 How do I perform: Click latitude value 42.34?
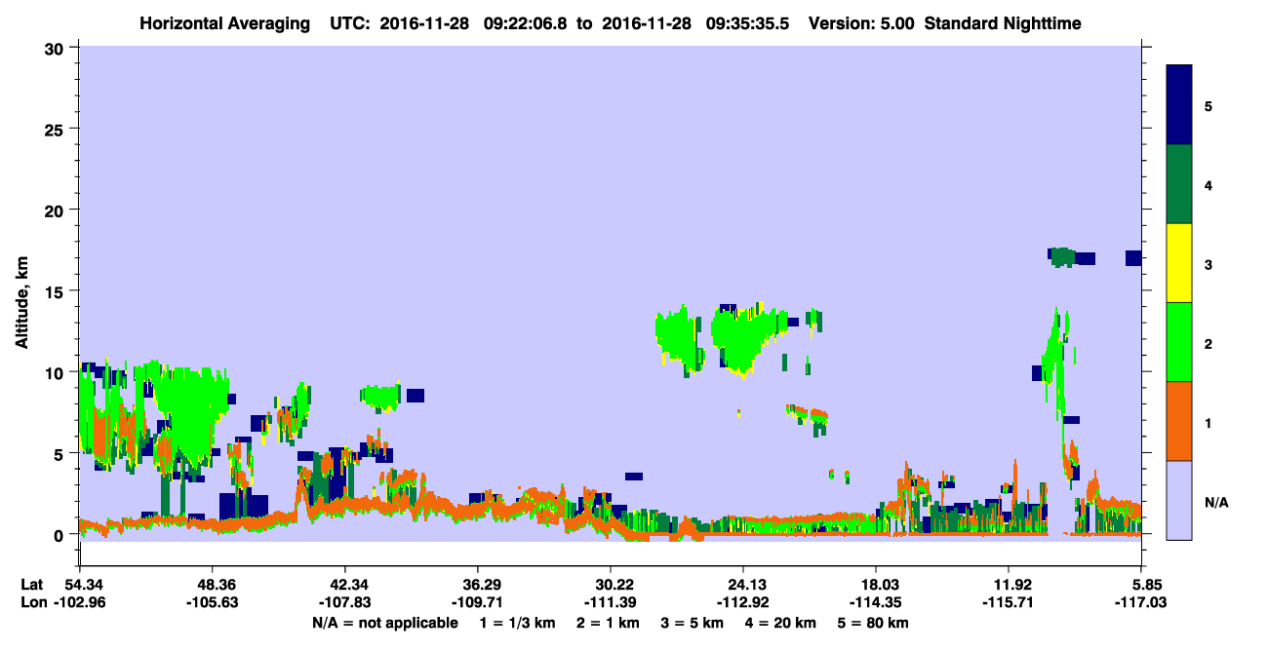(x=345, y=585)
